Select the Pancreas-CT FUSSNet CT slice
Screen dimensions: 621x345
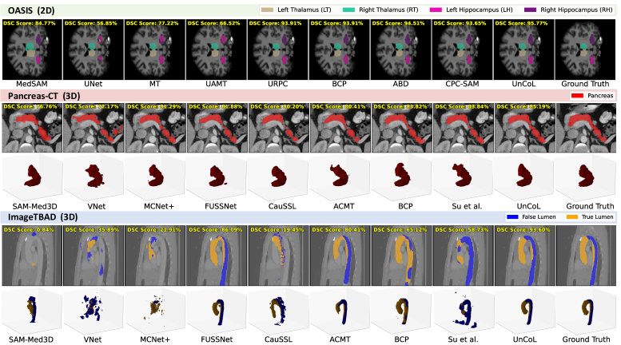click(x=217, y=128)
